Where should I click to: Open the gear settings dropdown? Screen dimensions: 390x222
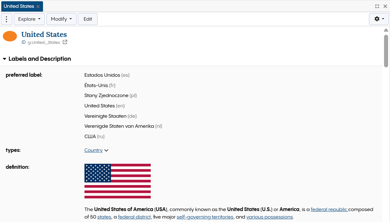click(379, 19)
